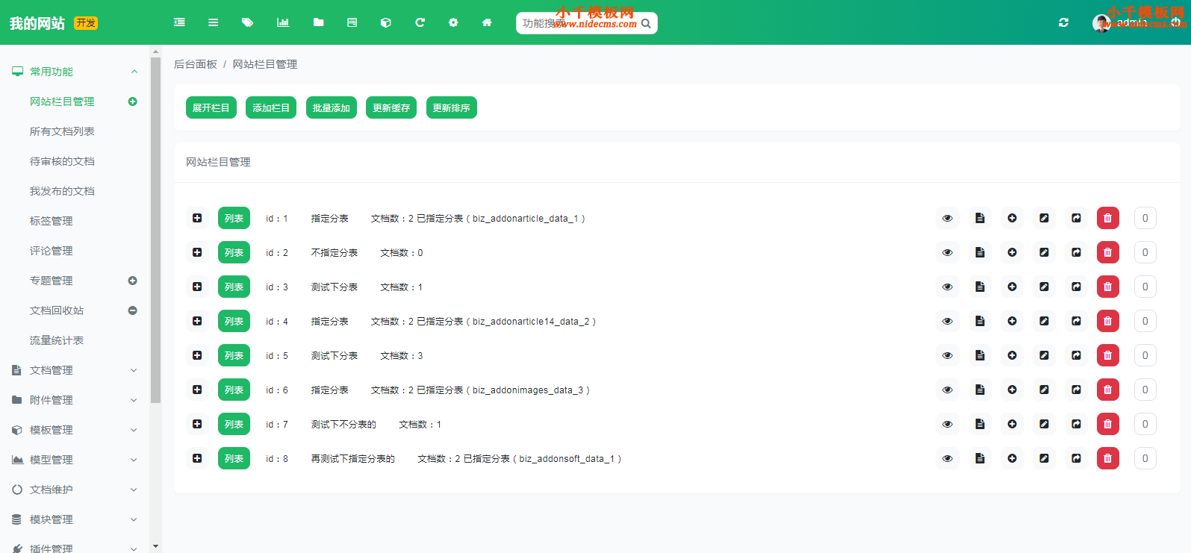Edit the column with id : 2
Image resolution: width=1191 pixels, height=553 pixels.
[1044, 252]
